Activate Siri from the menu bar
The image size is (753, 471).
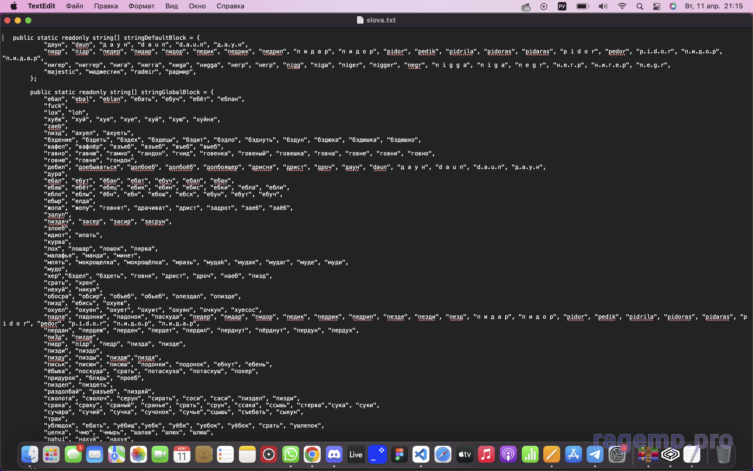click(673, 6)
